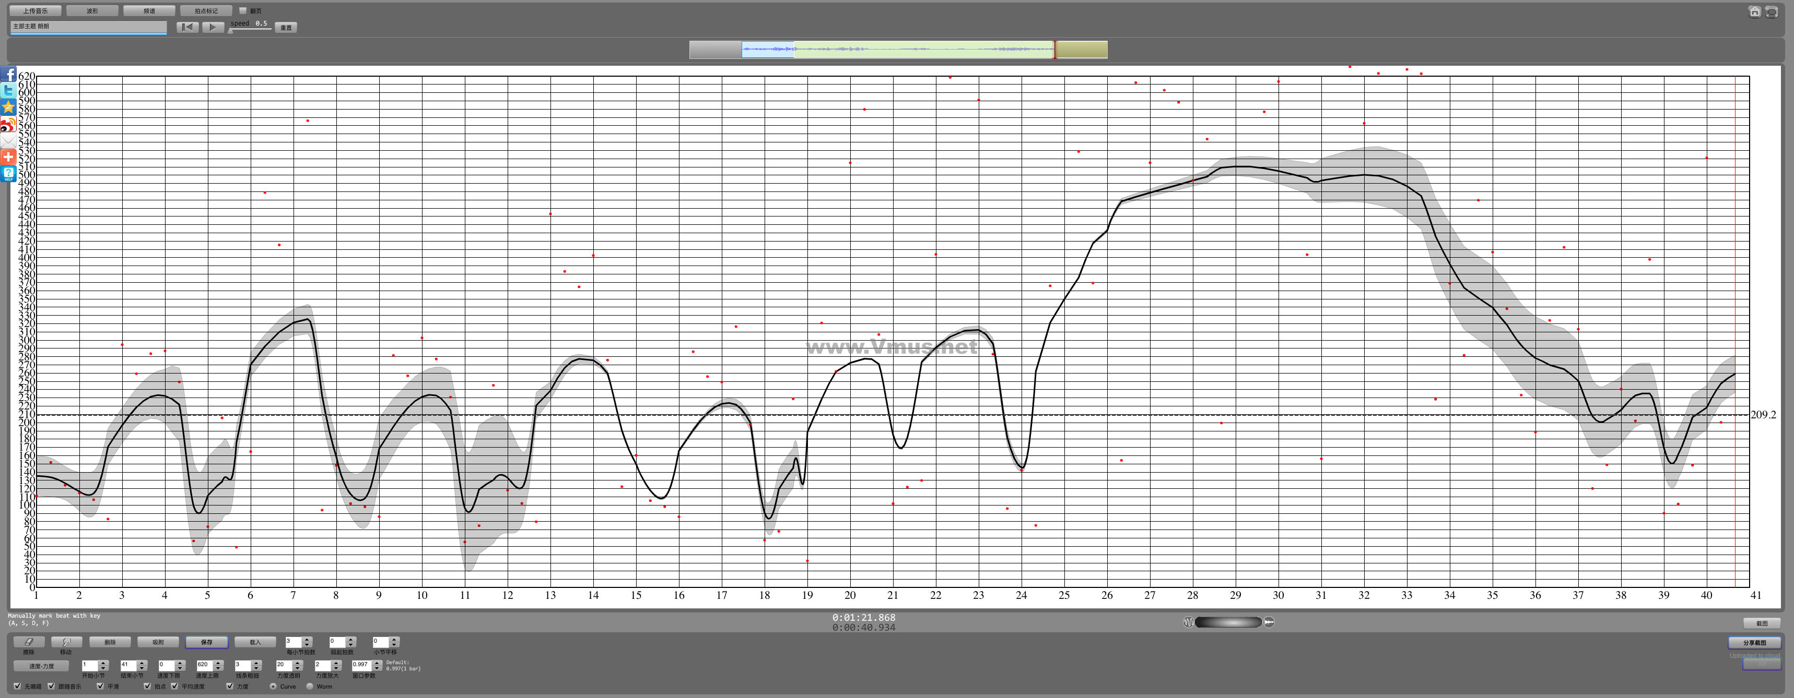Click the 删除 delete button
The image size is (1794, 698).
(110, 642)
